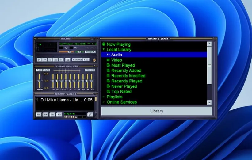Toggle the equalizer ON button
This screenshot has width=252, height=160.
click(x=39, y=70)
